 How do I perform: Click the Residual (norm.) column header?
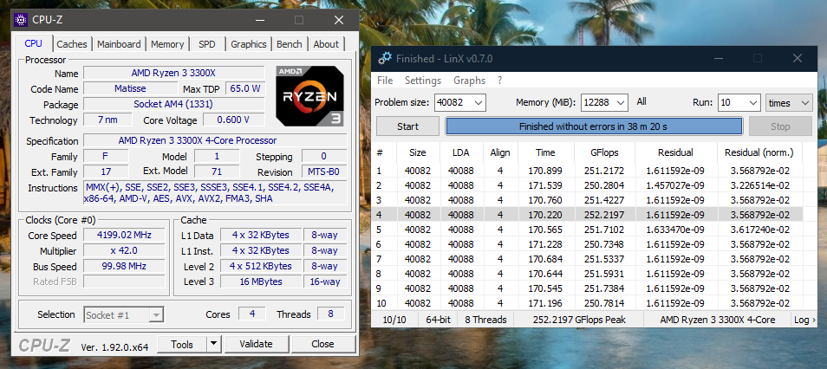point(759,152)
